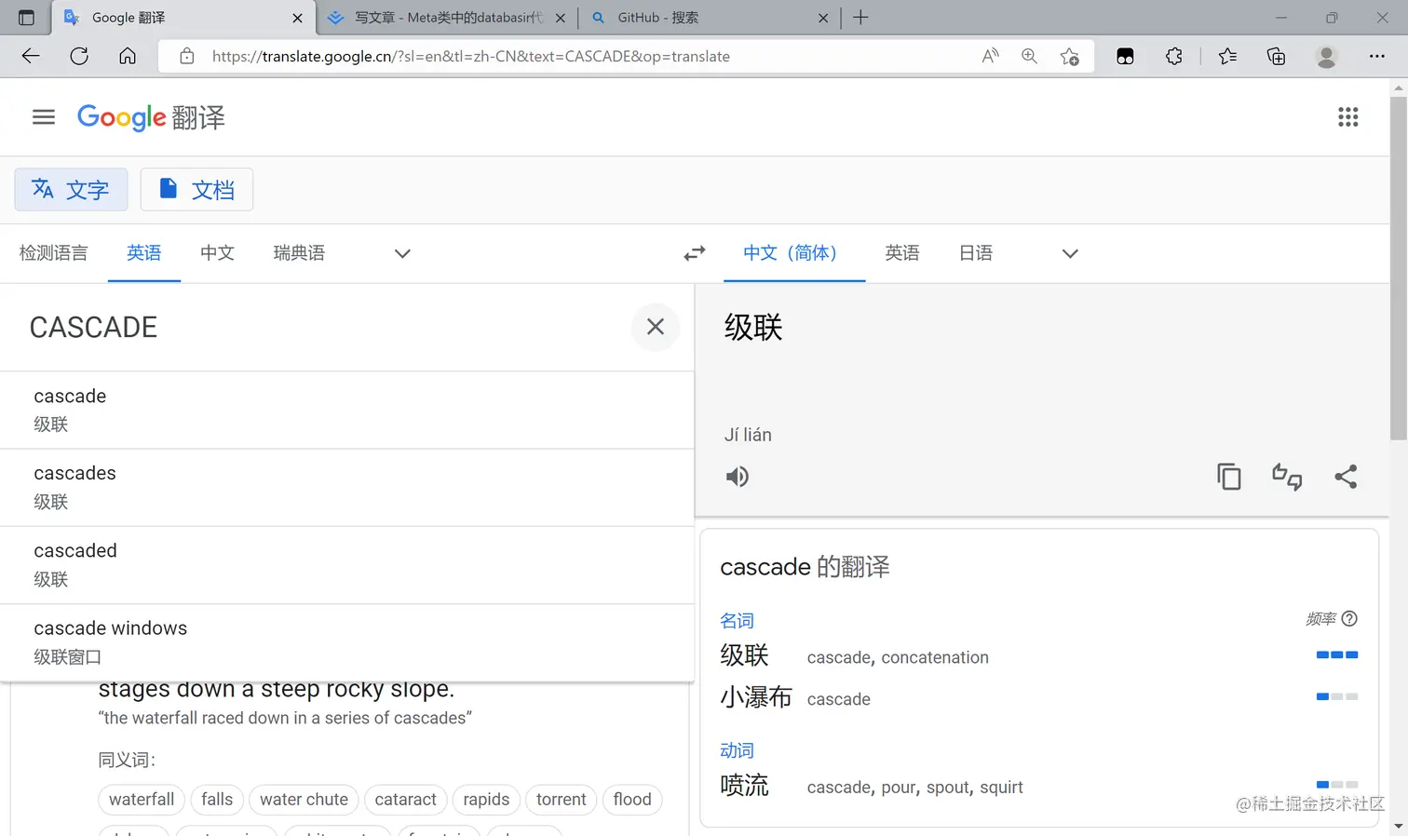Open browser extensions puzzle icon

point(1174,56)
